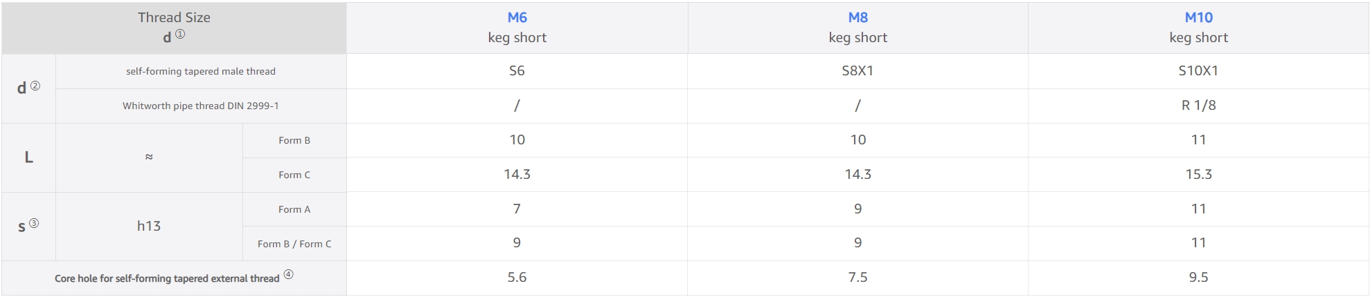1370x297 pixels.
Task: Click the R 1/8 Whitworth pipe thread value
Action: [1198, 106]
